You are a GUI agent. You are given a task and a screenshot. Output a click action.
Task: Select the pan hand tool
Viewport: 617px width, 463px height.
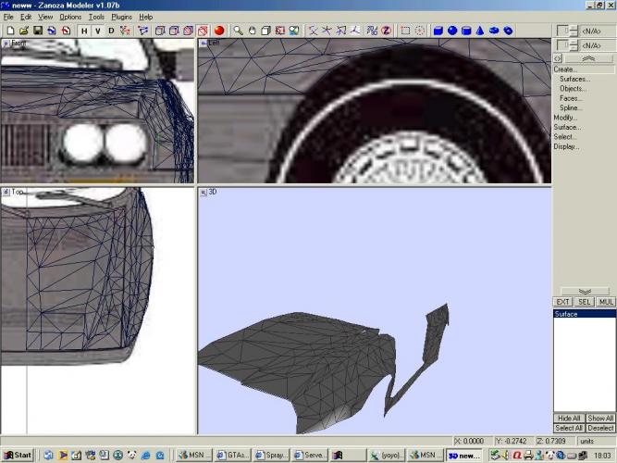[x=252, y=31]
